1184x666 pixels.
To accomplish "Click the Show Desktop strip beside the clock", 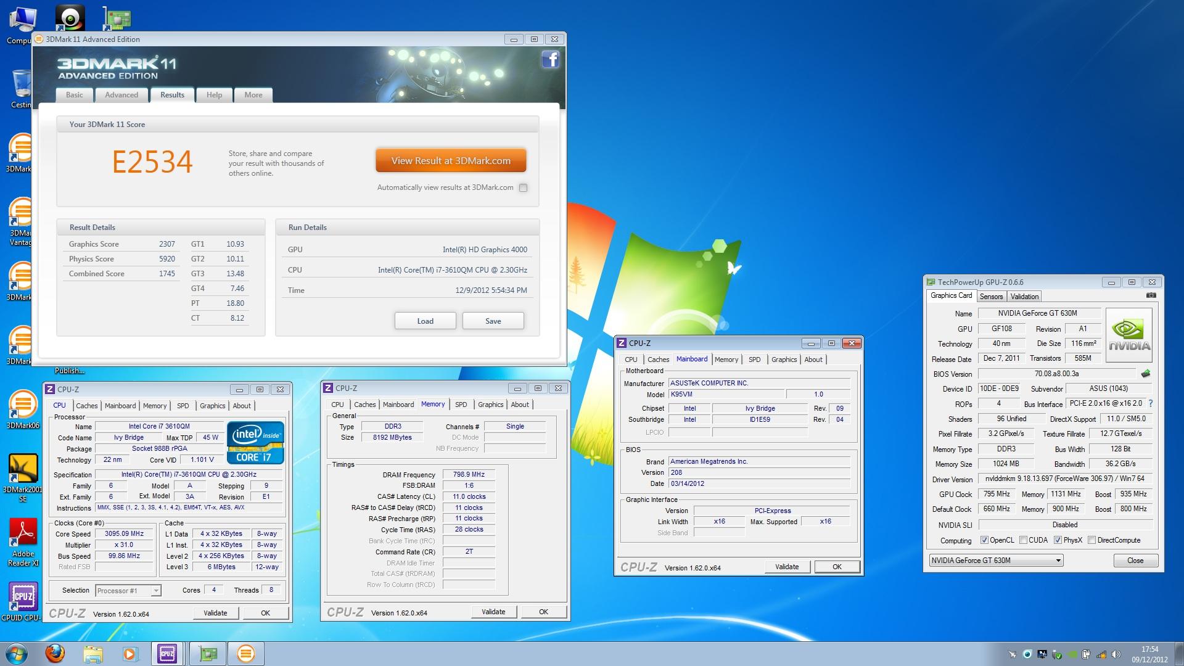I will click(x=1179, y=654).
